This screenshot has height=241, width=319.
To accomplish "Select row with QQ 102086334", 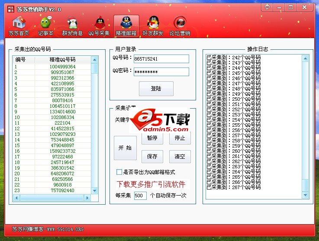I will click(x=52, y=117).
